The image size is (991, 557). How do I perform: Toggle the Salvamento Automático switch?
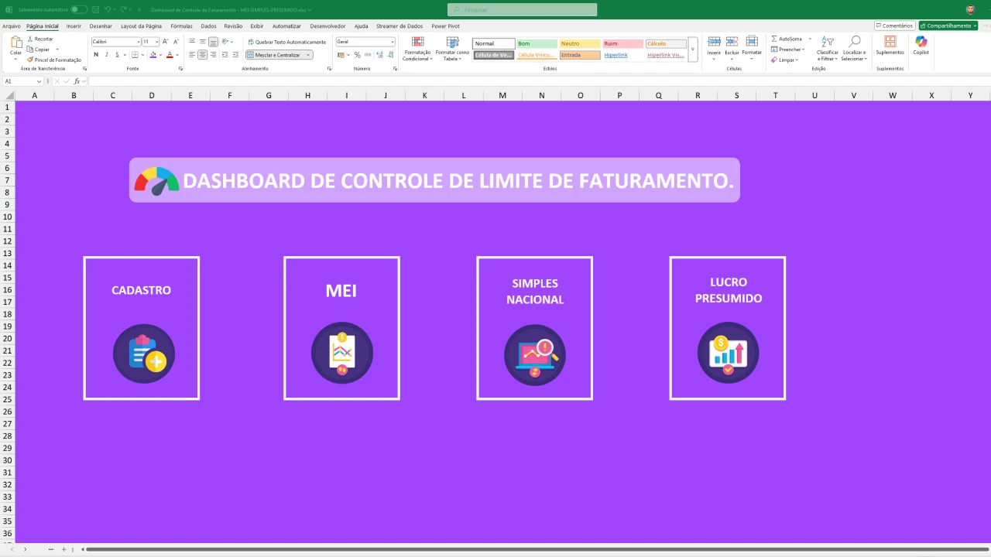point(79,9)
